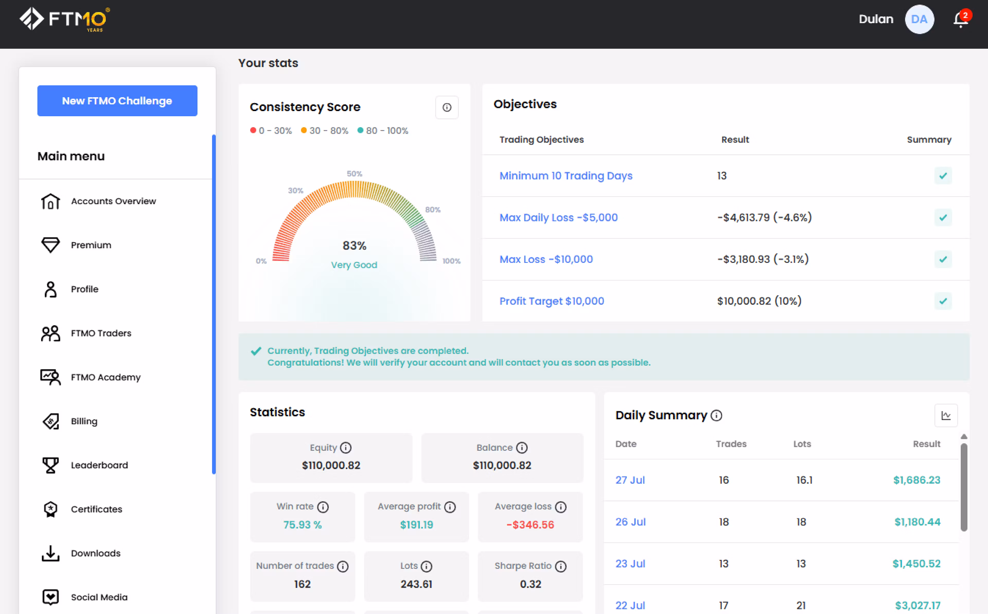This screenshot has width=988, height=614.
Task: Open the 27 Jul daily summary link
Action: coord(630,480)
